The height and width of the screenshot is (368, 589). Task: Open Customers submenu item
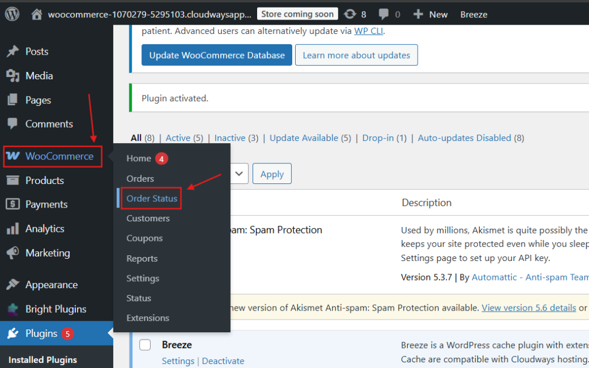[148, 218]
